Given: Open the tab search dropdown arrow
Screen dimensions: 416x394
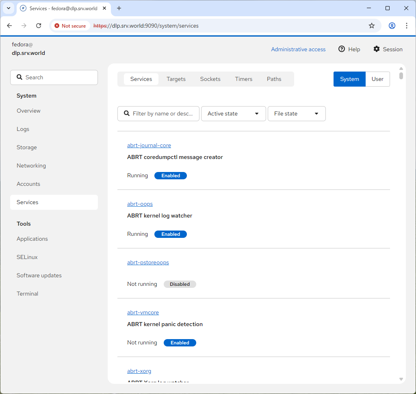Looking at the screenshot, I should pyautogui.click(x=8, y=8).
